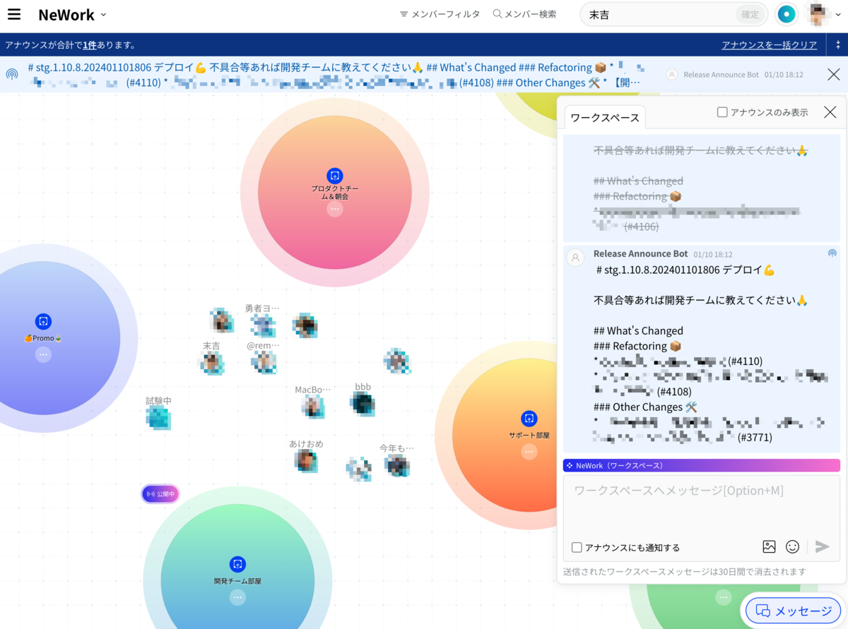Click the MacBo… member avatar
848x629 pixels.
tap(312, 407)
